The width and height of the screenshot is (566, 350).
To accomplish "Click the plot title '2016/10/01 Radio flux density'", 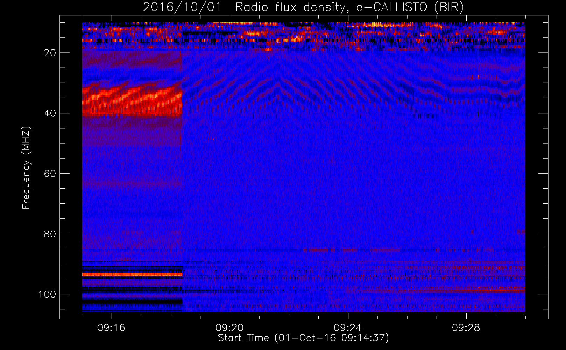I will 304,7.
